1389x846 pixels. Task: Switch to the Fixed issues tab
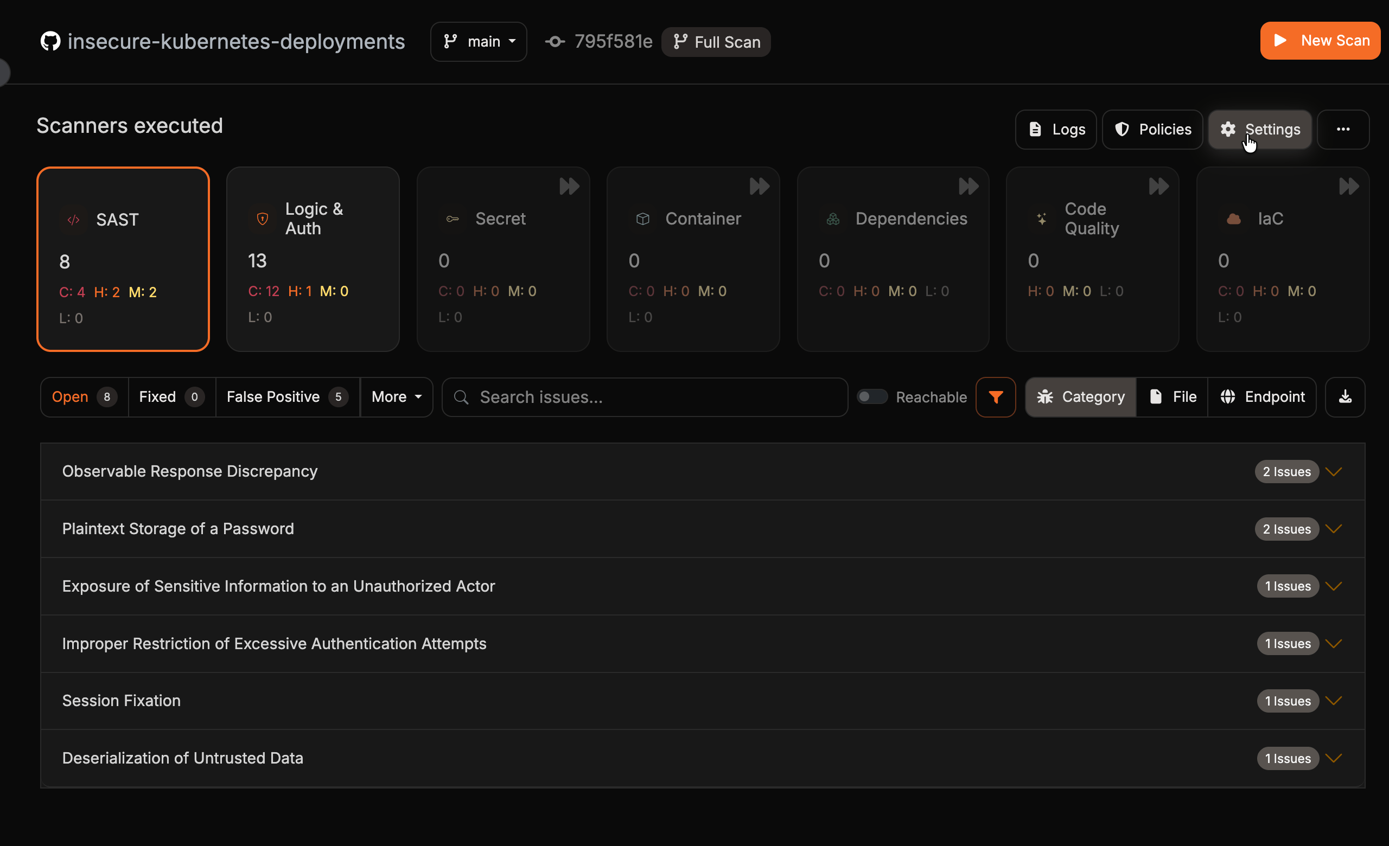tap(171, 397)
